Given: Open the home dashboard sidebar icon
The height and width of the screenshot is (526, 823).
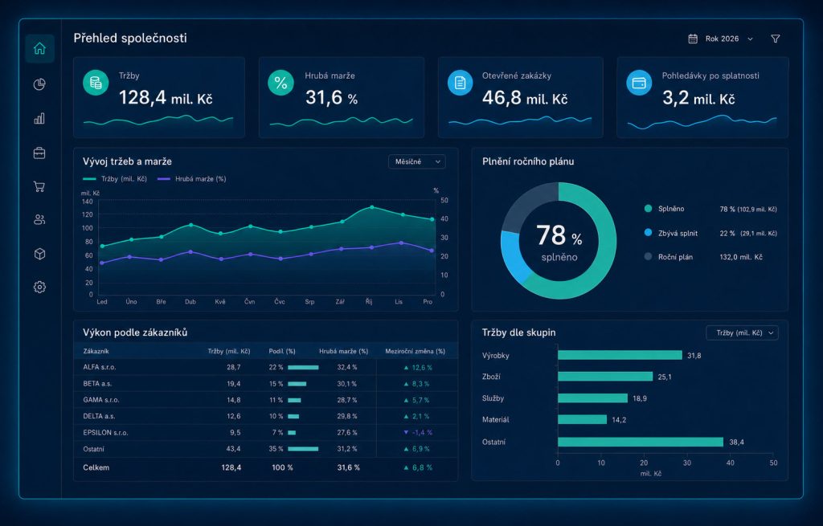Looking at the screenshot, I should pyautogui.click(x=39, y=49).
